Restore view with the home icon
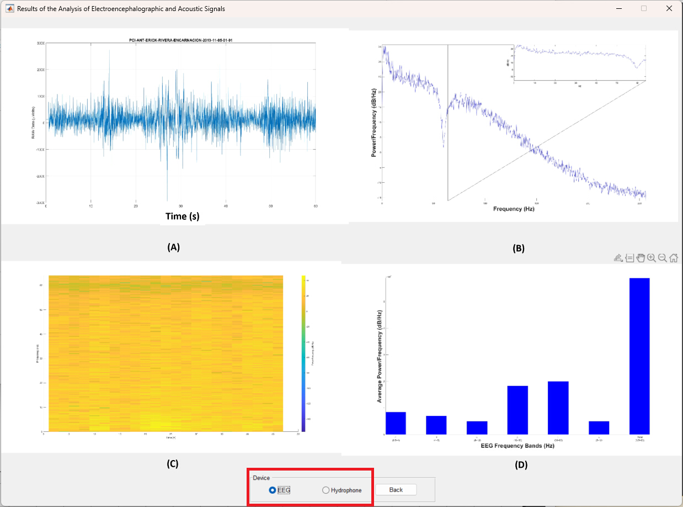This screenshot has height=507, width=683. pyautogui.click(x=674, y=258)
